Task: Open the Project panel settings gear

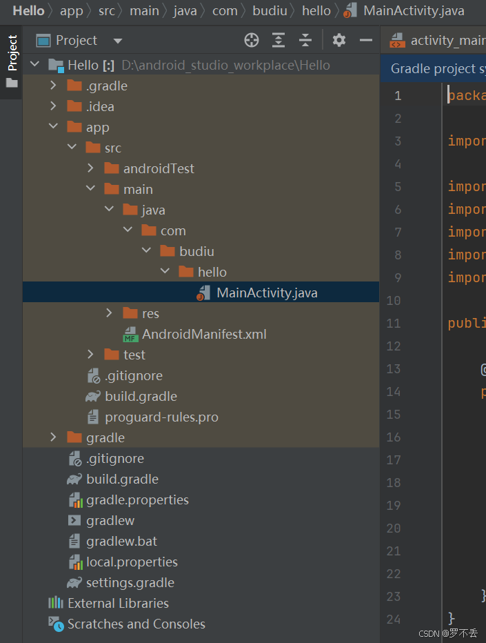Action: (338, 40)
